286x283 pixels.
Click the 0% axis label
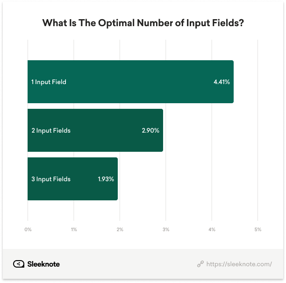coord(28,229)
